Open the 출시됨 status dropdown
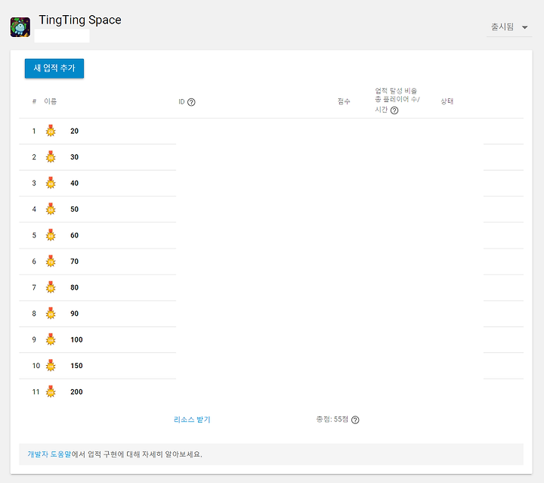This screenshot has height=483, width=544. coord(509,27)
